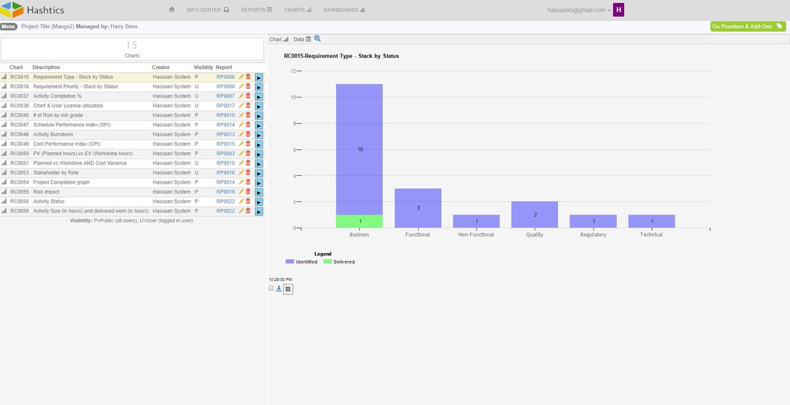This screenshot has width=790, height=405.
Task: Open report link RP0018
Action: [x=225, y=173]
